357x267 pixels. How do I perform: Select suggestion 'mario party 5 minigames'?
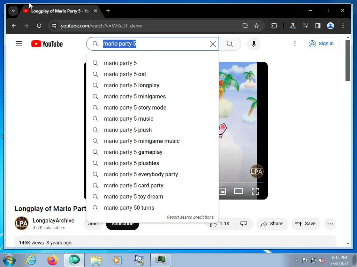(153, 97)
